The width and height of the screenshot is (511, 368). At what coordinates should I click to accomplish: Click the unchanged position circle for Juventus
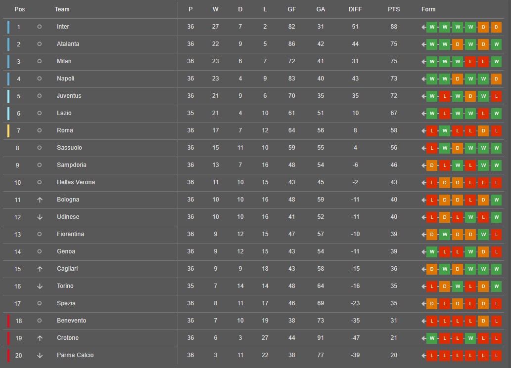click(40, 96)
